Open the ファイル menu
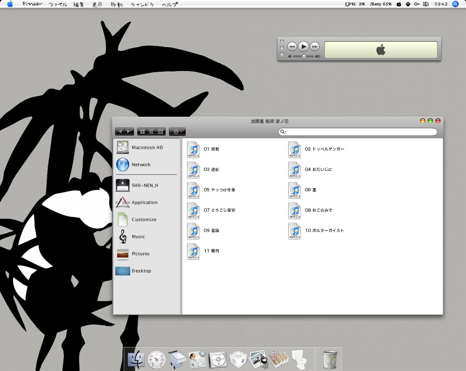 coord(58,4)
